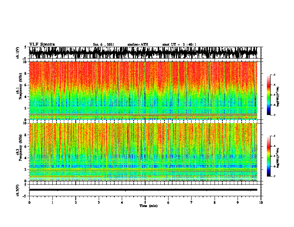Click time axis tick label "4"
This screenshot has height=227, width=294.
coord(122,203)
